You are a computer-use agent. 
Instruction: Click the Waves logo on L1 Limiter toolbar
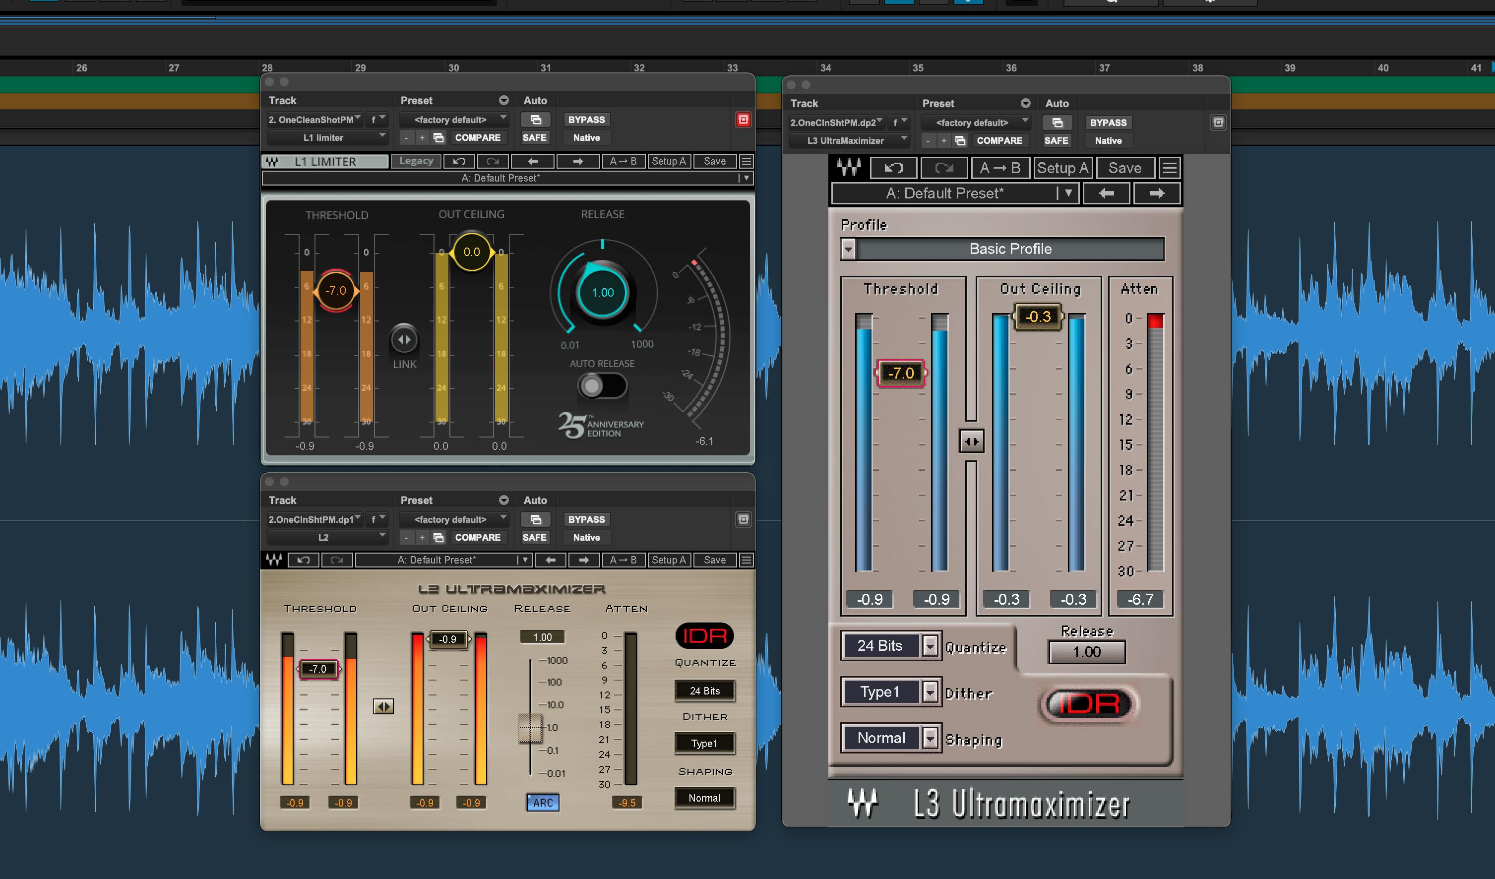[273, 161]
